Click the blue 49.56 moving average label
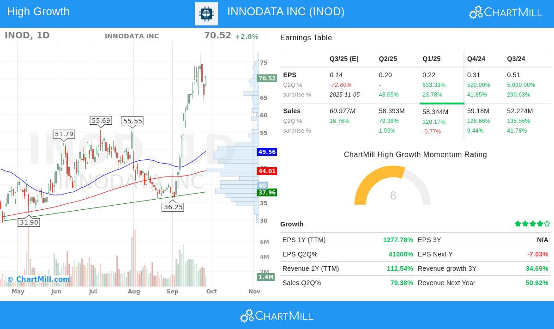Viewport: 554px width, 329px height. [x=267, y=152]
